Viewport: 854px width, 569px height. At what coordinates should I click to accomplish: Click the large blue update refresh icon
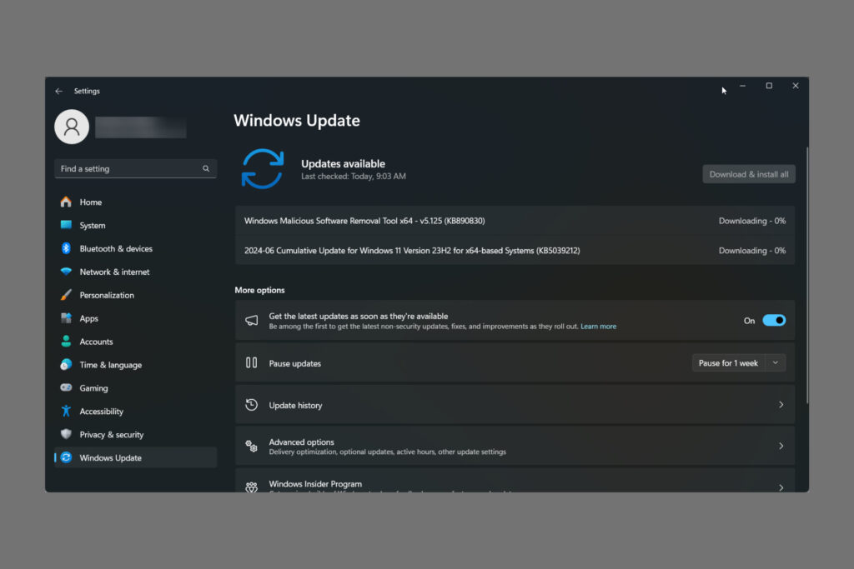263,168
